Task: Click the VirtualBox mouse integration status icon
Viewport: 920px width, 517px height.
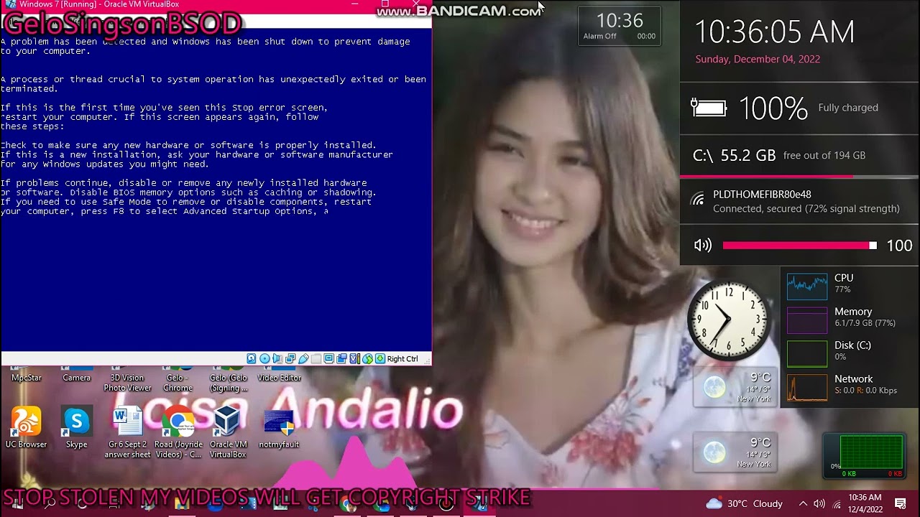Action: (x=367, y=358)
